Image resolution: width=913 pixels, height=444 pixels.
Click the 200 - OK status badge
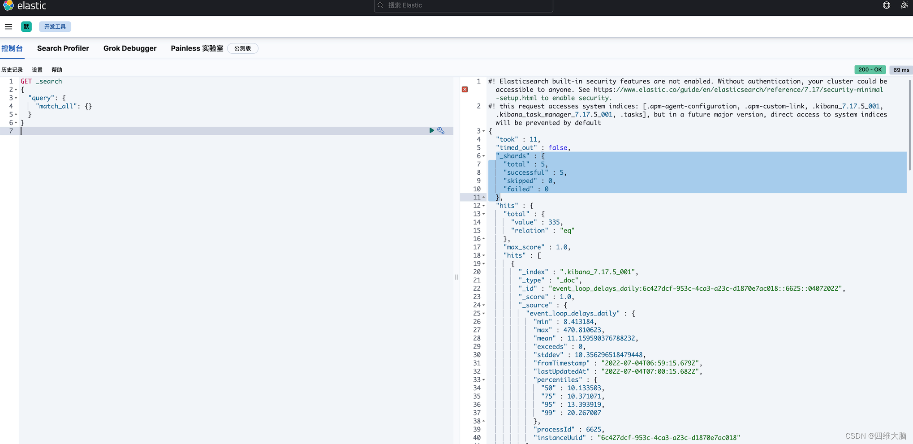[870, 69]
